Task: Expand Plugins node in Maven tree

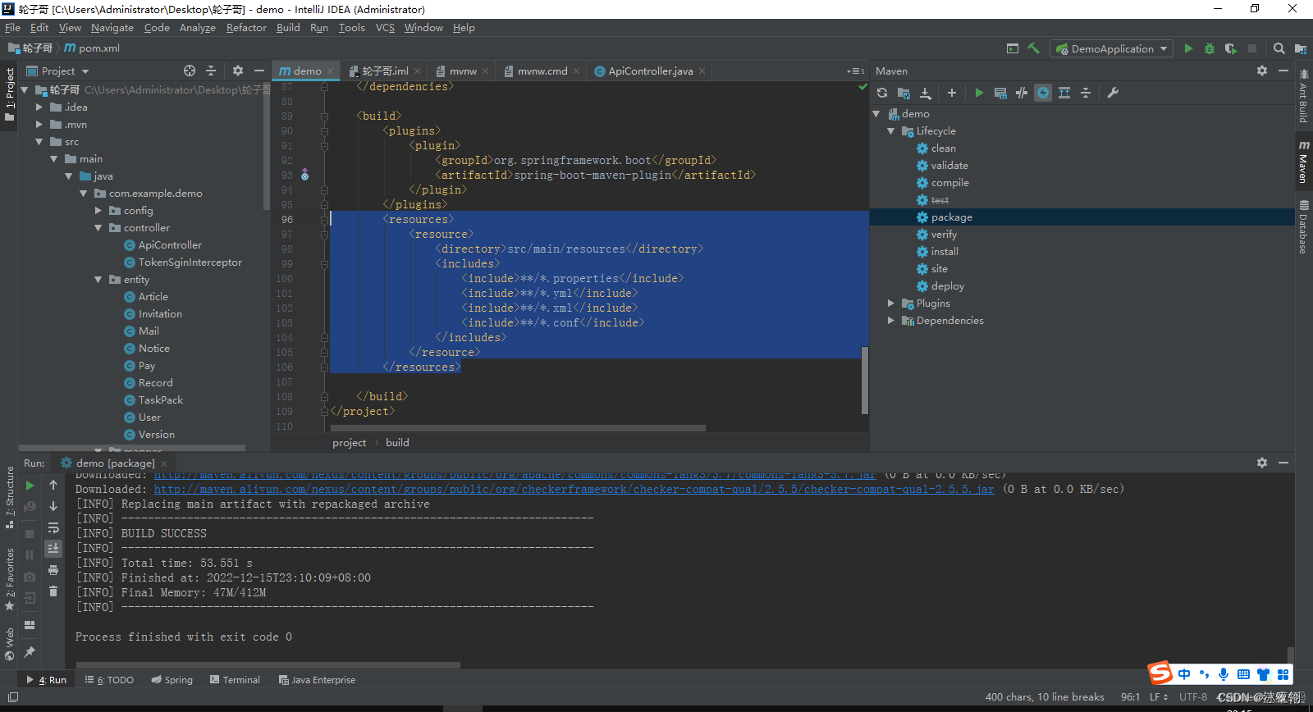Action: [x=890, y=303]
